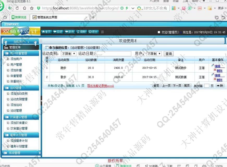Click 测试跑步 remark cell
The width and height of the screenshot is (227, 167).
pyautogui.click(x=181, y=68)
